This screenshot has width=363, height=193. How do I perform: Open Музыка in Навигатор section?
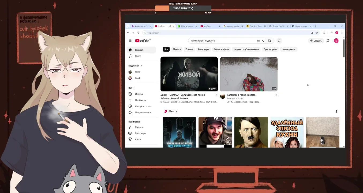coord(141,127)
